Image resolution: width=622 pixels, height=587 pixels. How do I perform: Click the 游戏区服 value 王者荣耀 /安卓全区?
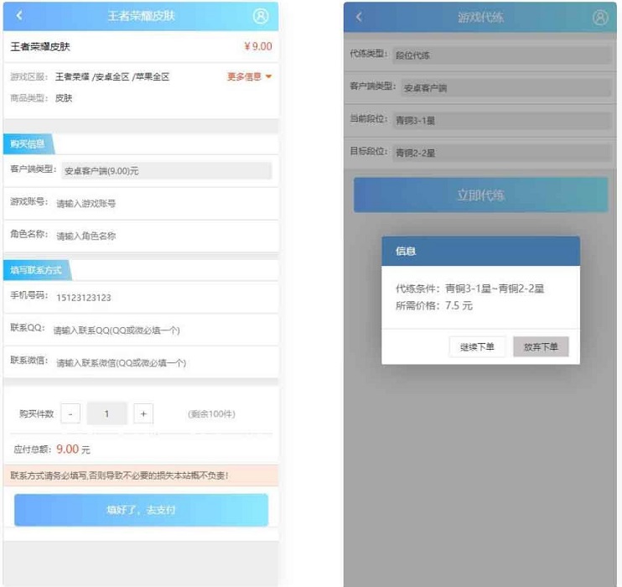[x=112, y=76]
